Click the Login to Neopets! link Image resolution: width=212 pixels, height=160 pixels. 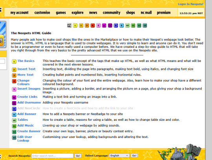190,4
